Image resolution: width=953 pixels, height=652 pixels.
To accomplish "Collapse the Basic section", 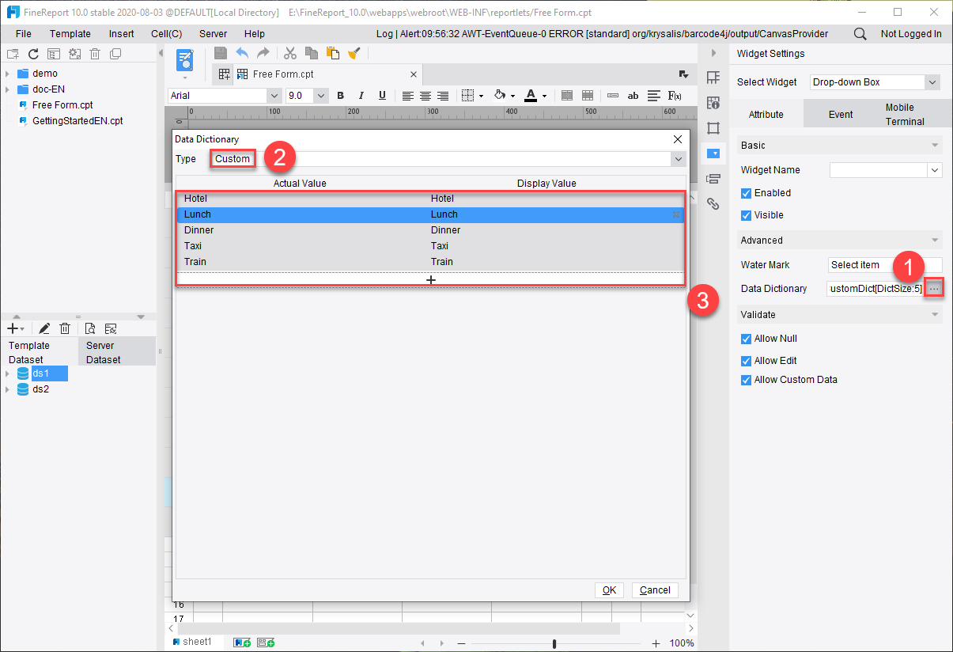I will 936,146.
